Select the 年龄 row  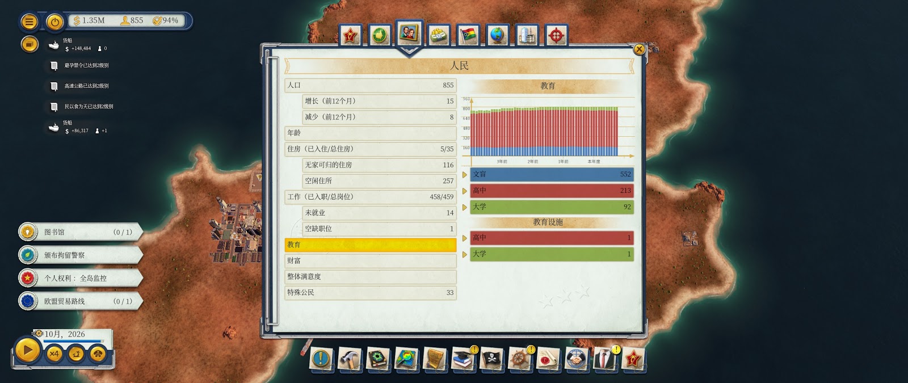(x=371, y=133)
